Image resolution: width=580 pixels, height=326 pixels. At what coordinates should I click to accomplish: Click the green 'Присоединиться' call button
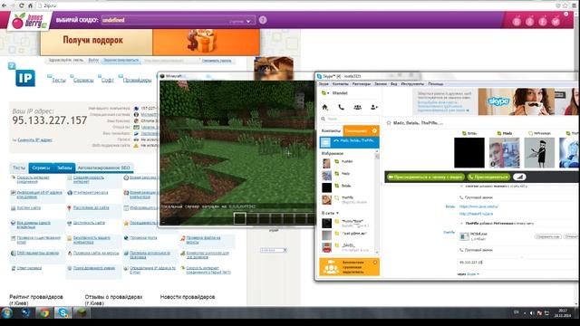pyautogui.click(x=488, y=177)
